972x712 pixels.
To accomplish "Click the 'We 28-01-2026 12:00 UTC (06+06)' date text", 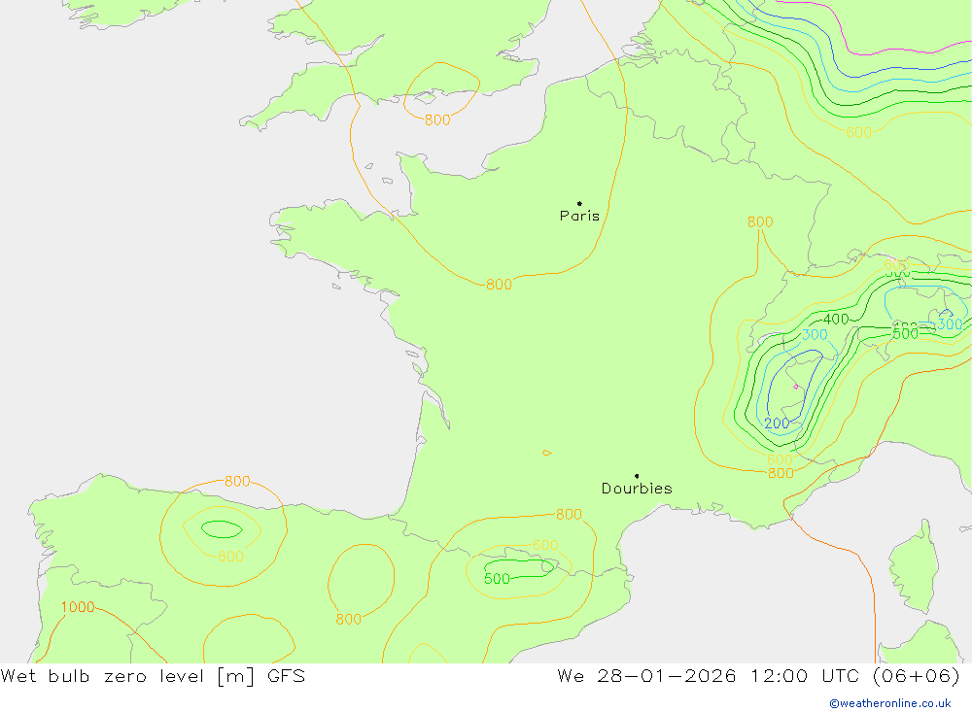I will [759, 675].
